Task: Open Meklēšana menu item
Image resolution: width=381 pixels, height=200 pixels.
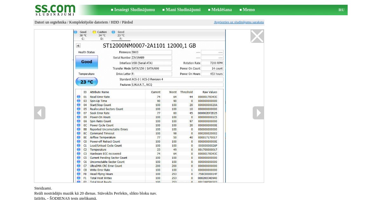Action: [x=221, y=10]
